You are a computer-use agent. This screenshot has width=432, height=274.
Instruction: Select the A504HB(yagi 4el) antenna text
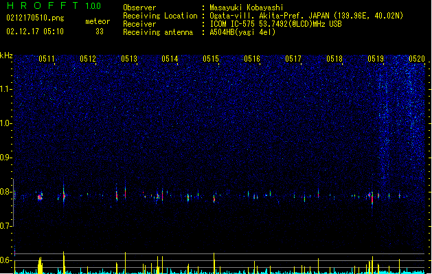(x=242, y=32)
